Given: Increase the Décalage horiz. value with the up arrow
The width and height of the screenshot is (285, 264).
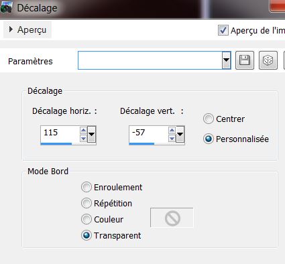Looking at the screenshot, I should pos(83,130).
